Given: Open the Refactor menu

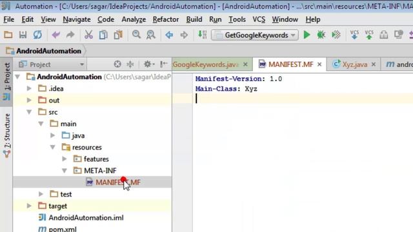Looking at the screenshot, I should [x=166, y=19].
